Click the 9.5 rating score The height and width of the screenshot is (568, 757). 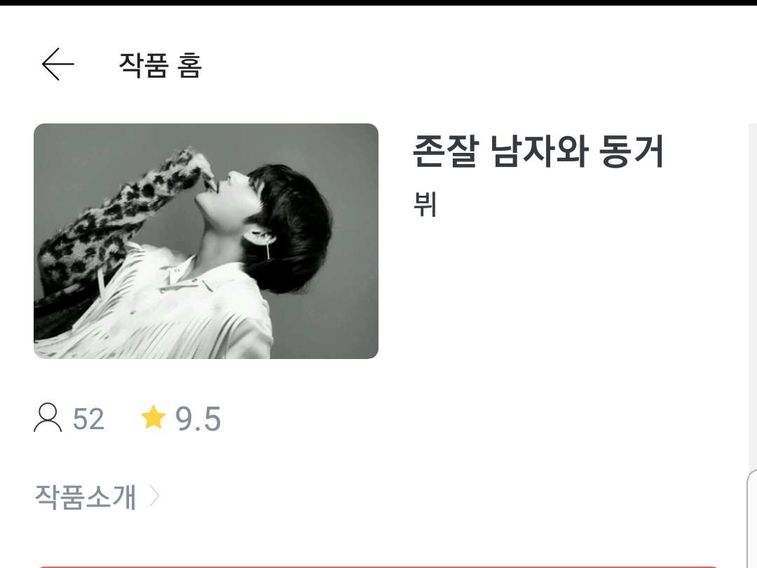pos(198,419)
